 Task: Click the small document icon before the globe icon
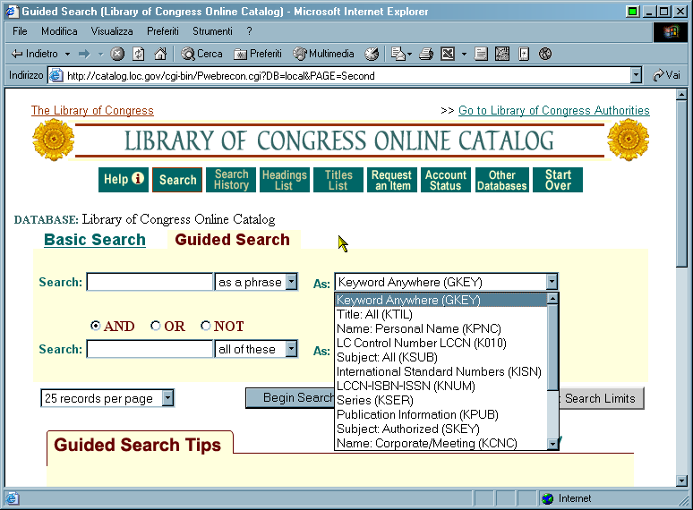click(x=524, y=54)
